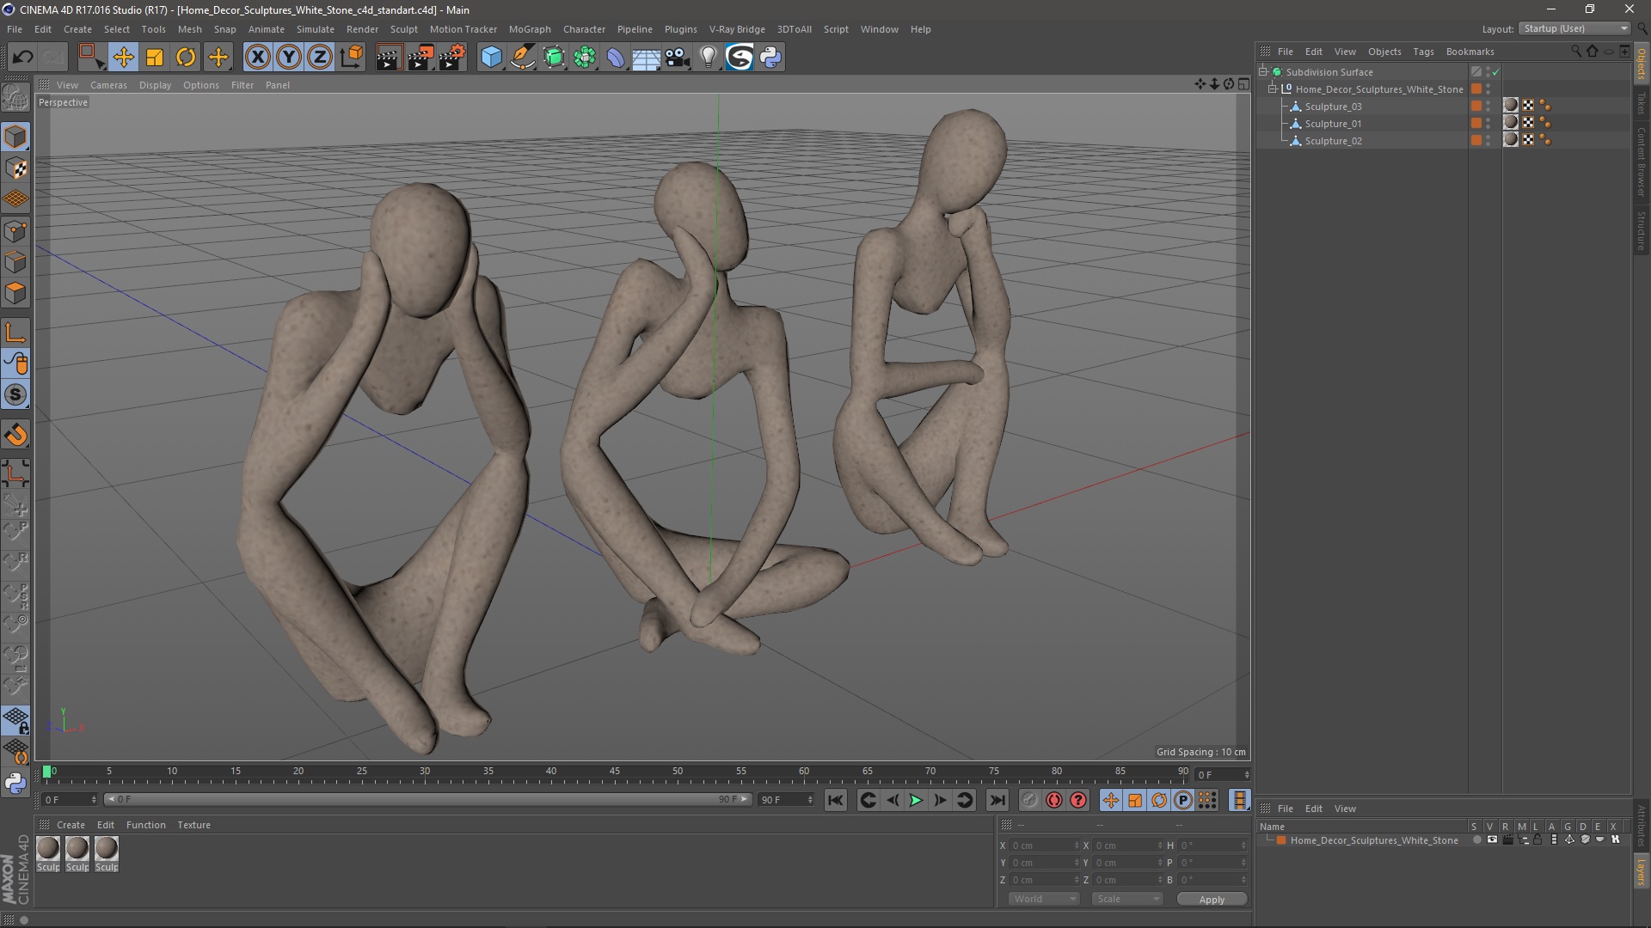Play the animation forwards

pos(916,800)
